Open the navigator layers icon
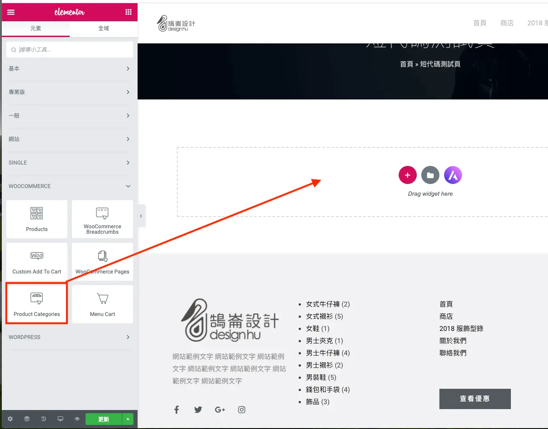 (27, 419)
